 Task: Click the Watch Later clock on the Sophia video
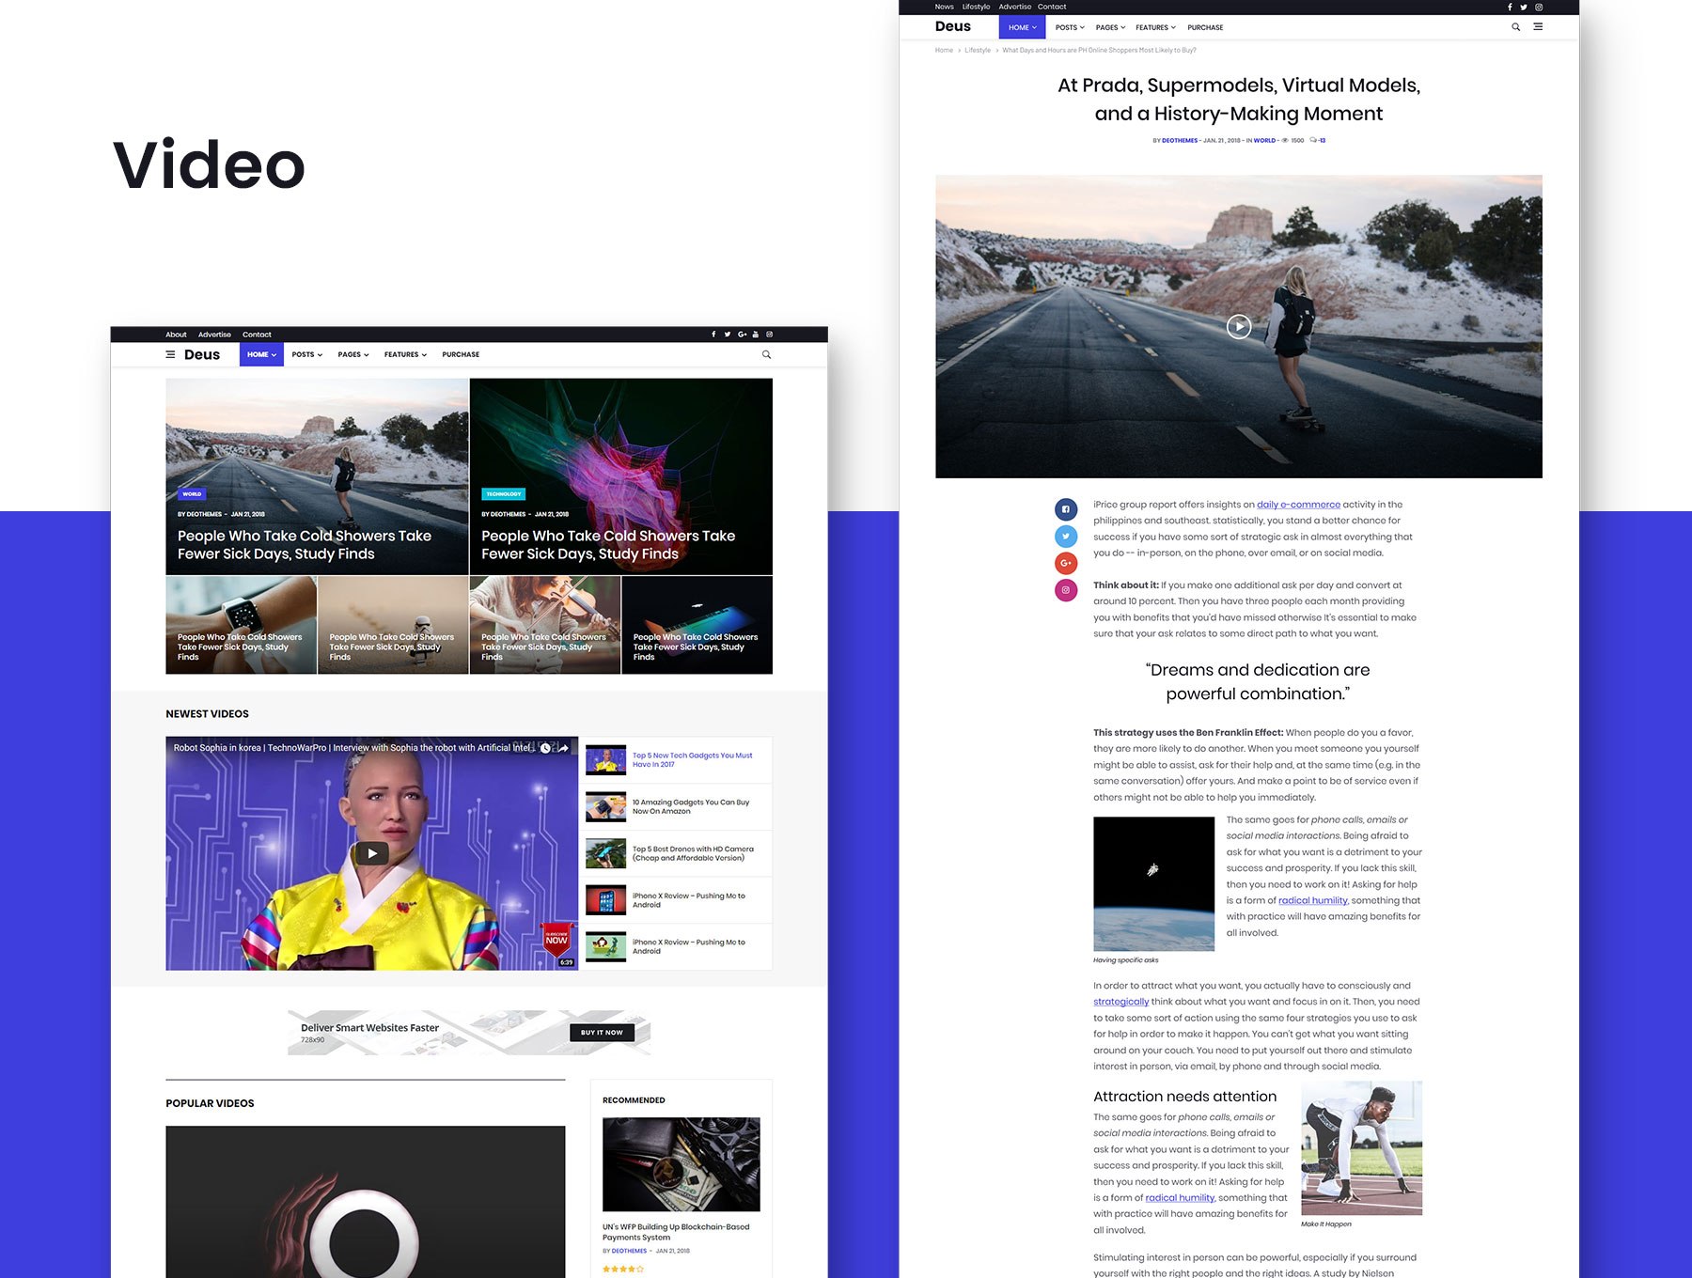(x=545, y=748)
